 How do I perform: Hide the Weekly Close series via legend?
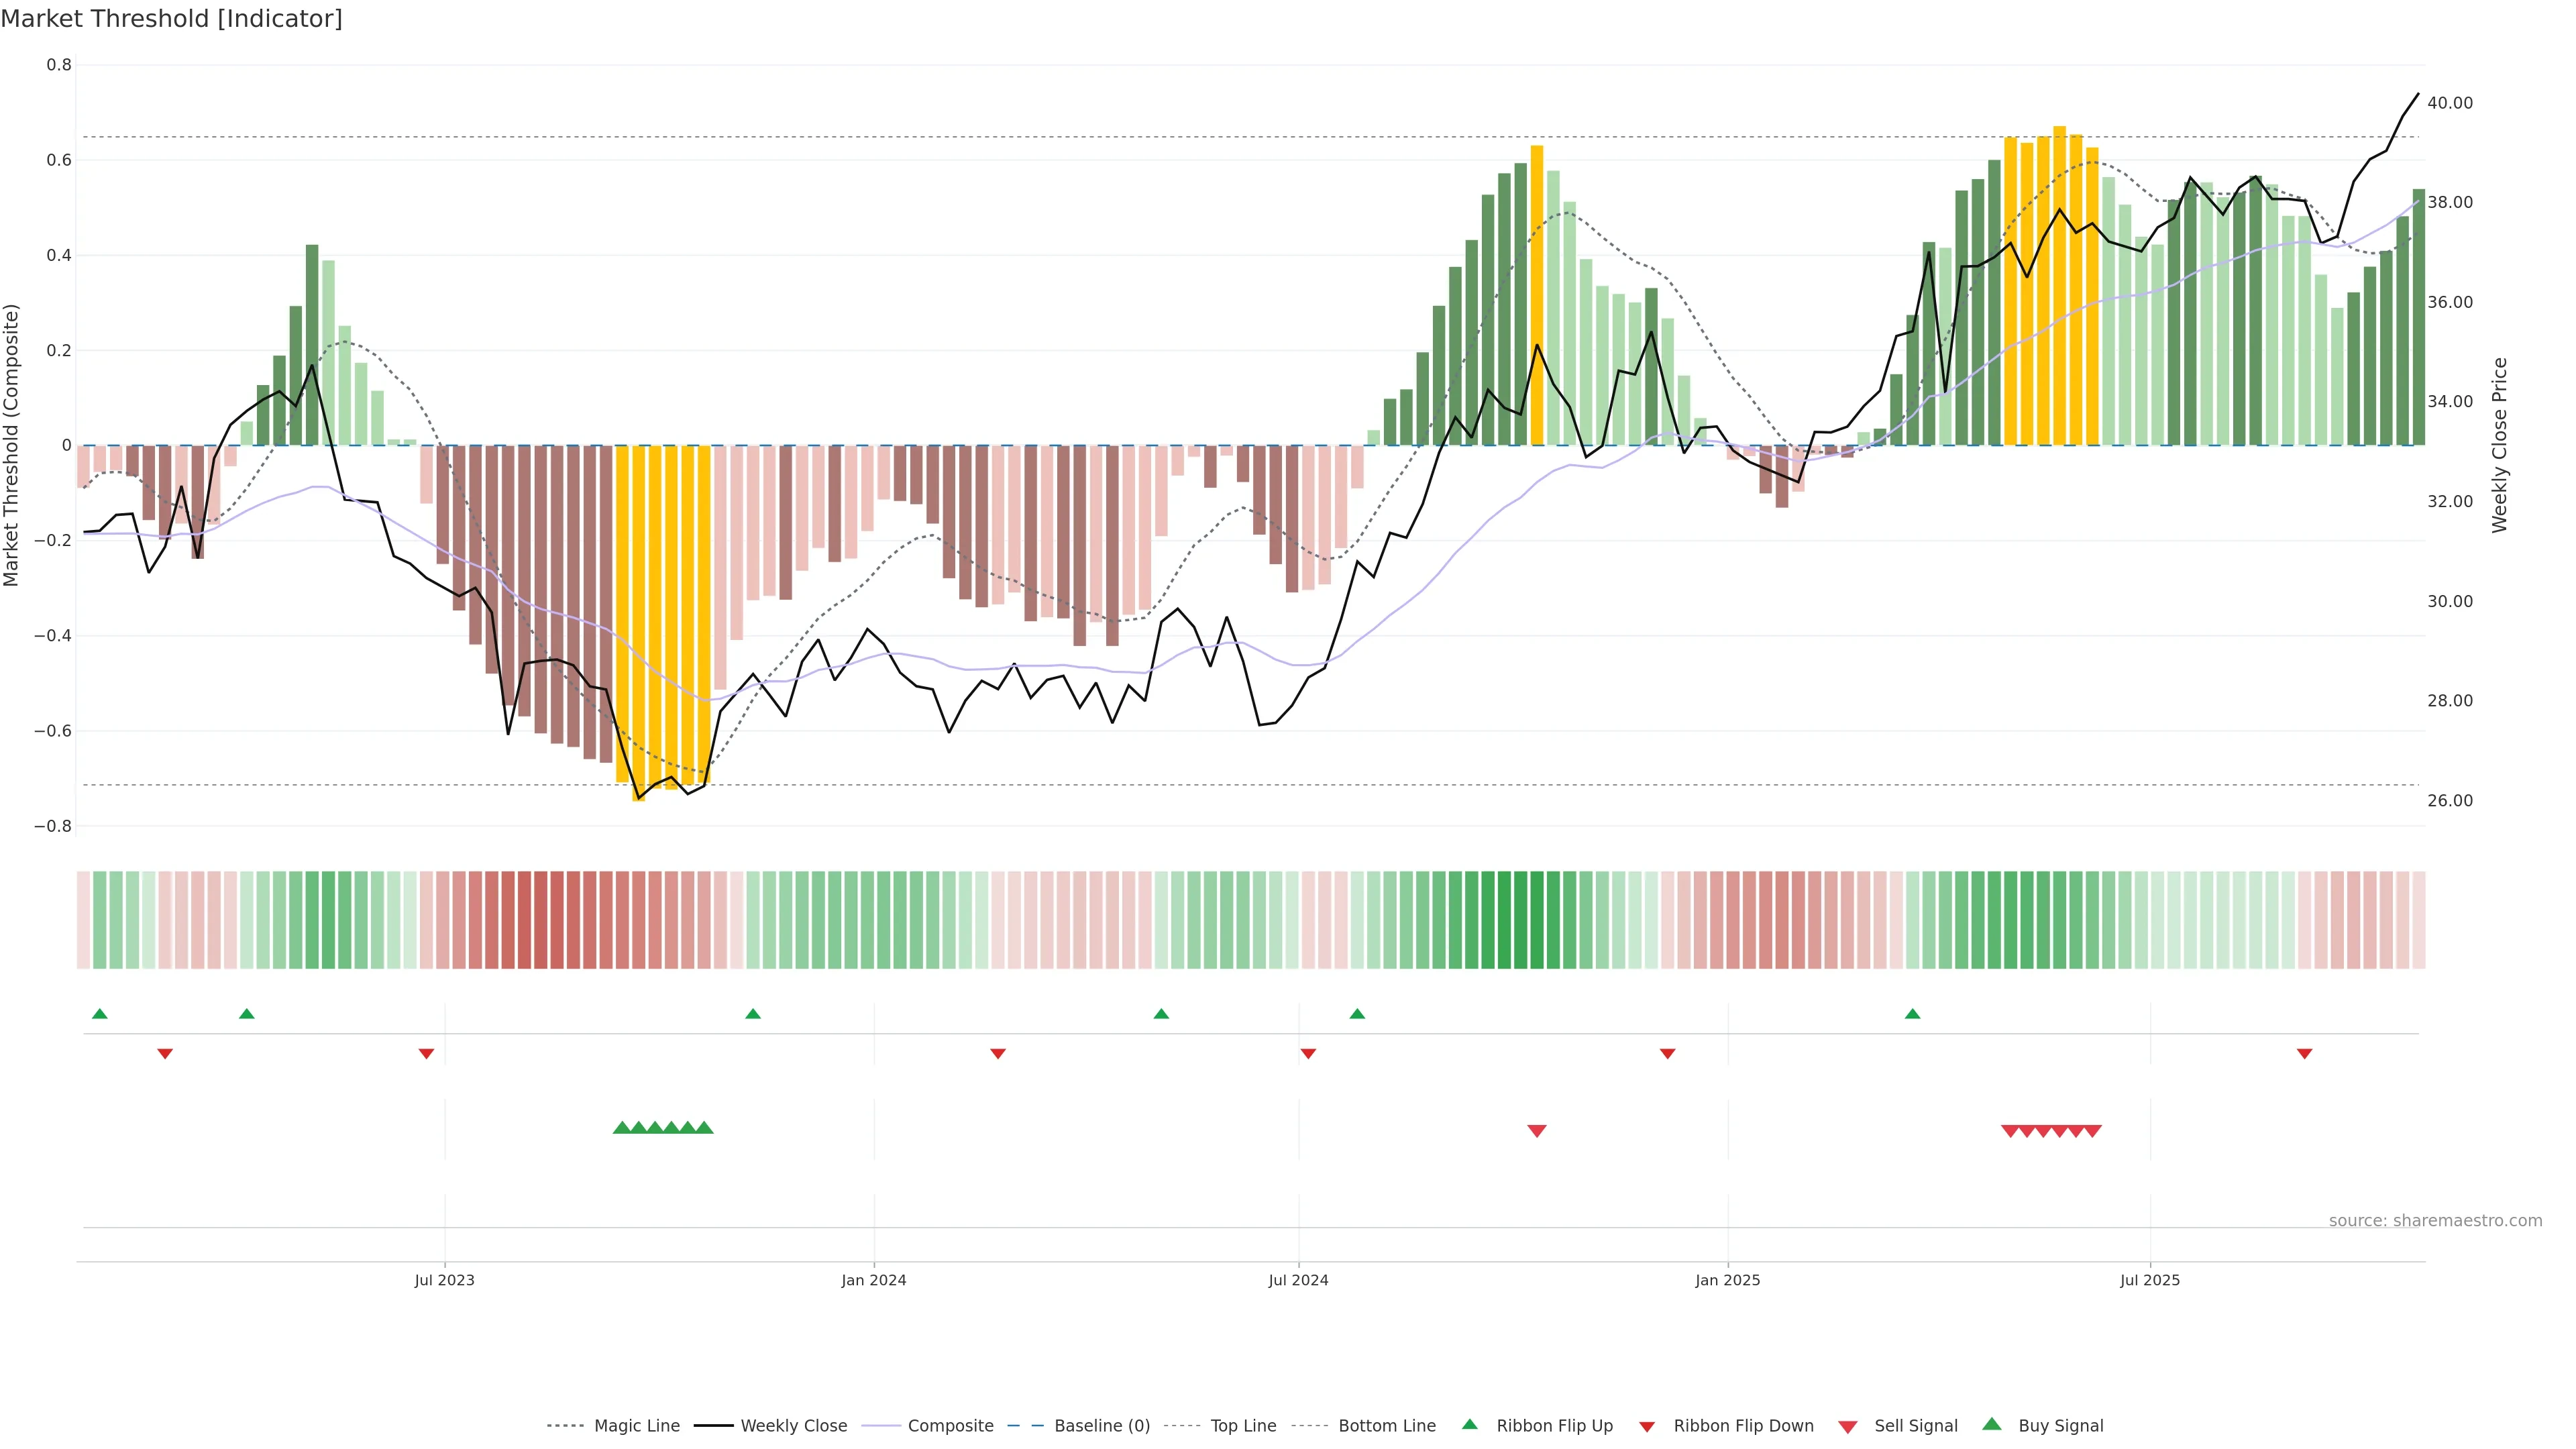pos(793,1426)
